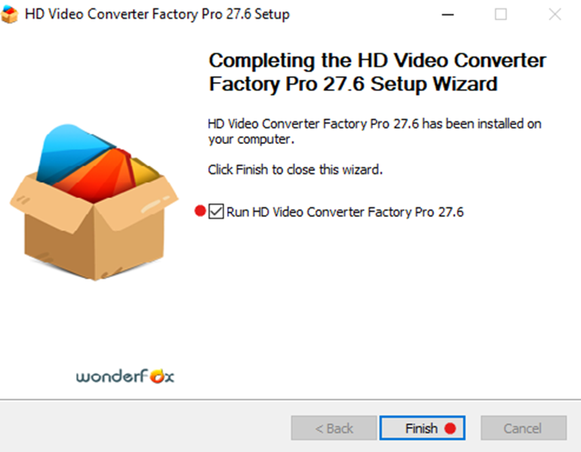Screen dimensions: 581x452
Task: Minimize the setup window
Action: [x=447, y=15]
